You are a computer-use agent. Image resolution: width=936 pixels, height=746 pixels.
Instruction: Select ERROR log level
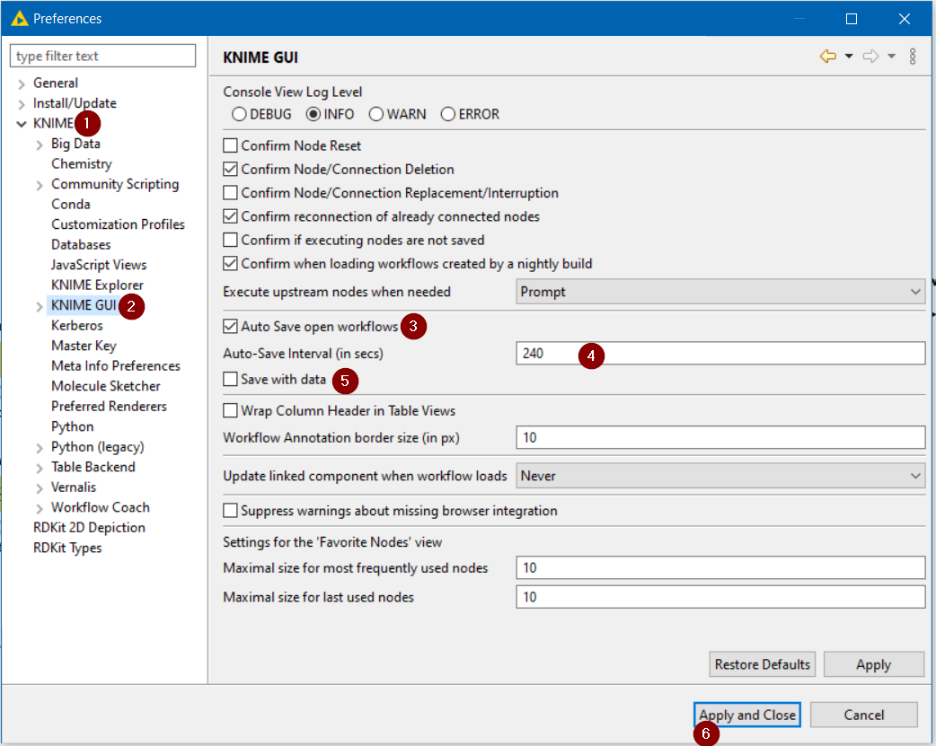tap(470, 114)
